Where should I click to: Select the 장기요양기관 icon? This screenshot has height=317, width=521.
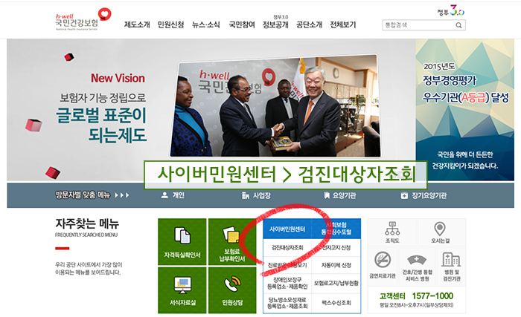coord(404,195)
